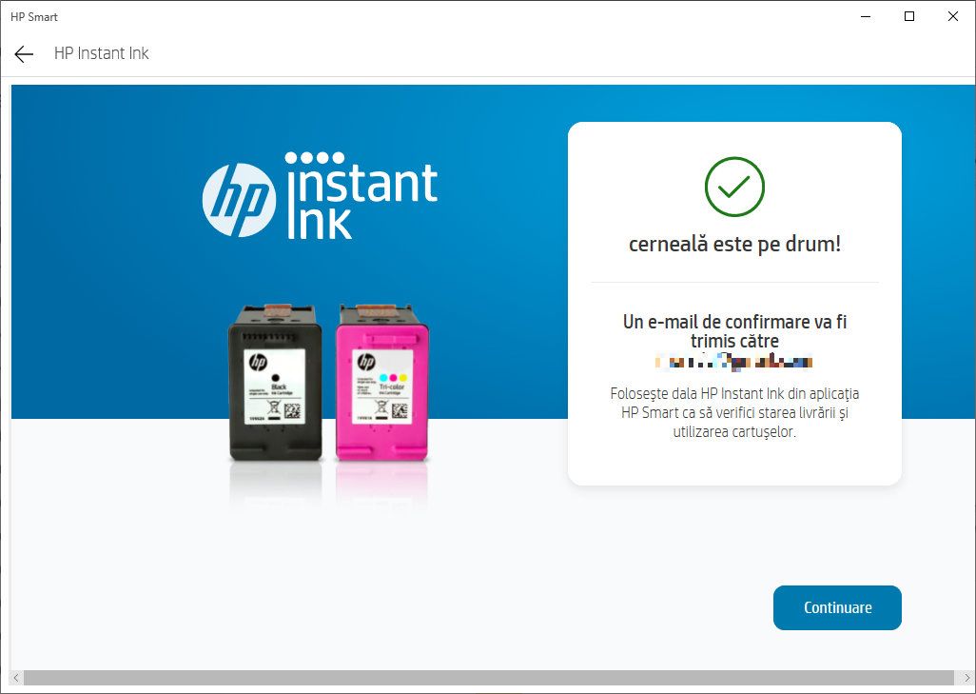The image size is (976, 694).
Task: Go back using the arrow icon
Action: point(24,54)
